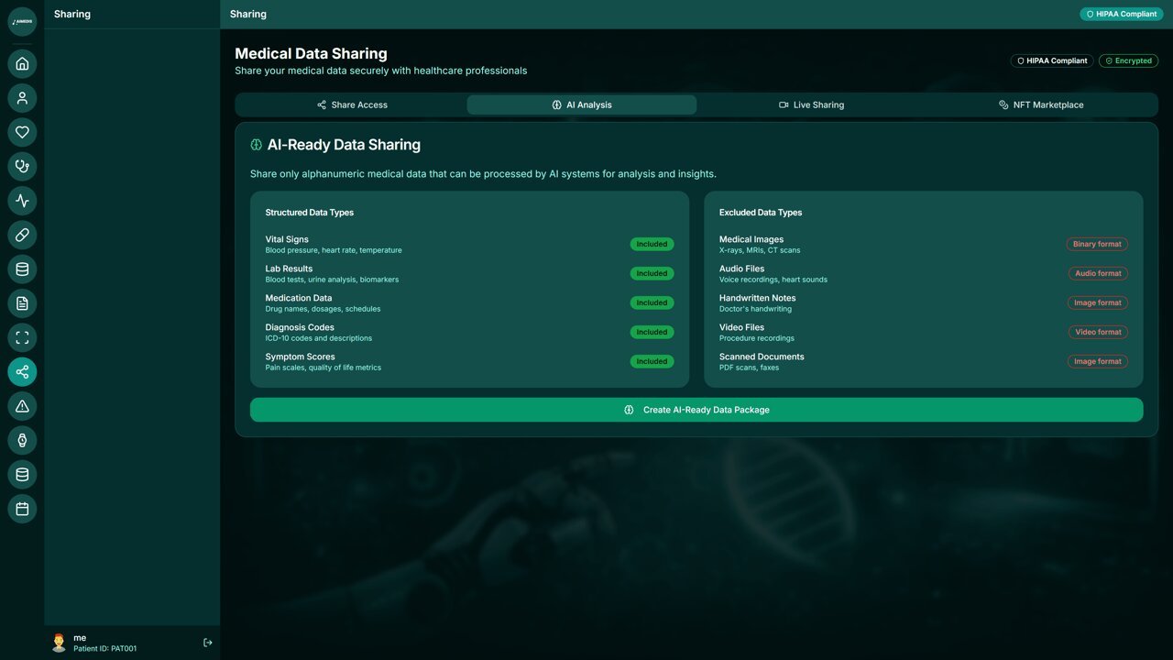Select the heart health icon in sidebar
The height and width of the screenshot is (660, 1173).
coord(22,132)
